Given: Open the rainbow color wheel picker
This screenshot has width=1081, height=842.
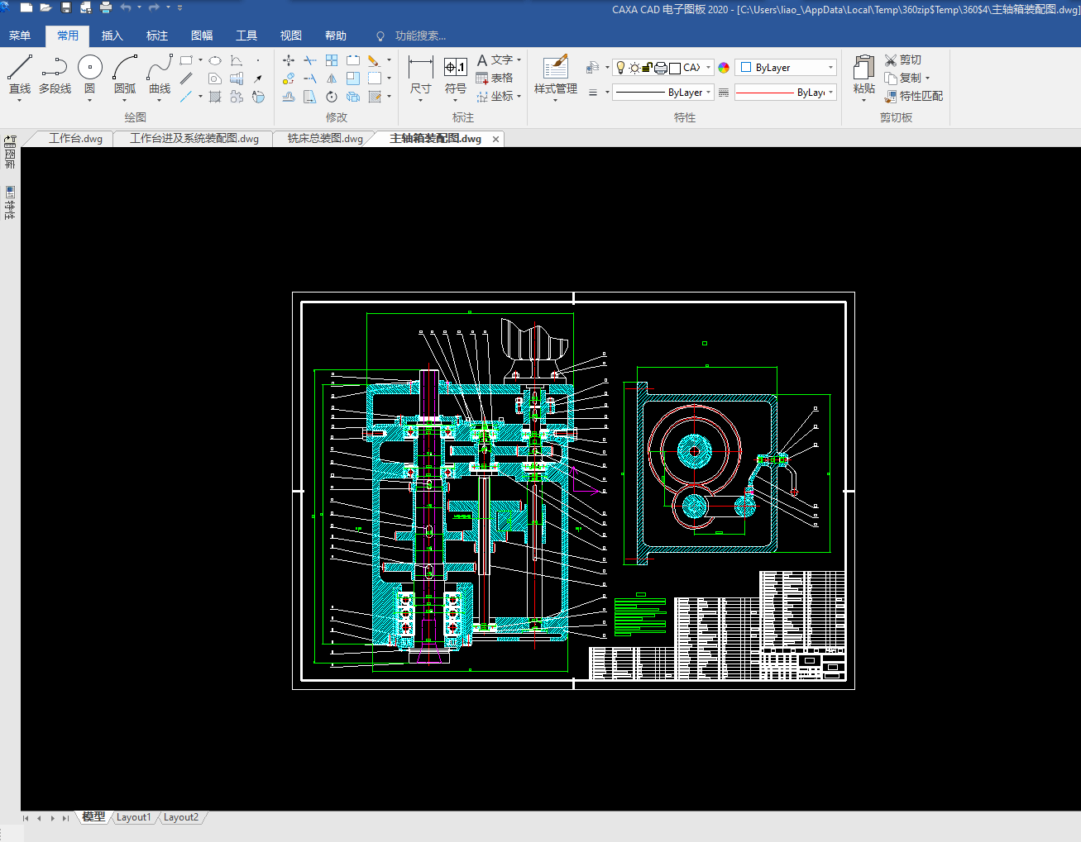Looking at the screenshot, I should click(724, 68).
